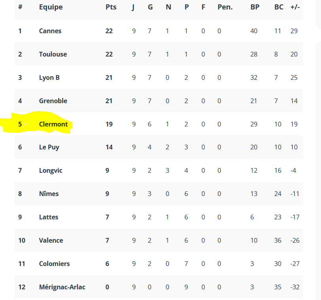
Task: Click the Lattes team name
Action: click(49, 217)
